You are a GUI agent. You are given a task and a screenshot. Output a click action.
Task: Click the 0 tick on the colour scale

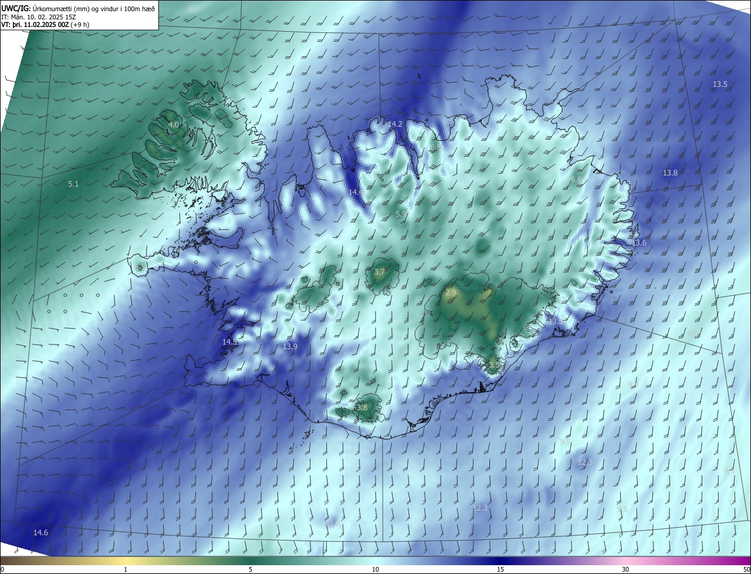(2, 569)
